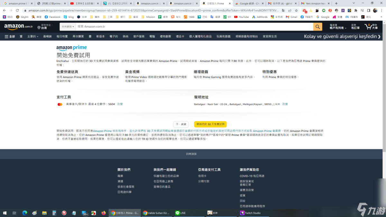Image resolution: width=386 pixels, height=217 pixels.
Task: Open Chrome three-dot menu
Action: pyautogui.click(x=382, y=10)
